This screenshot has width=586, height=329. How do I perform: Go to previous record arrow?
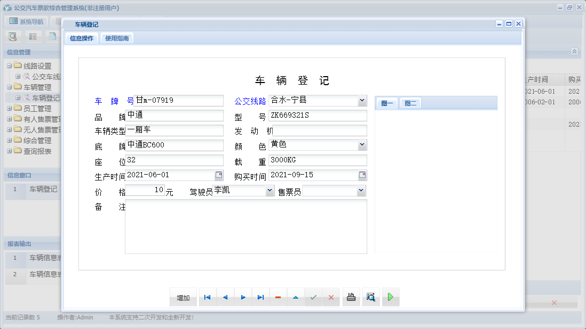tap(225, 297)
